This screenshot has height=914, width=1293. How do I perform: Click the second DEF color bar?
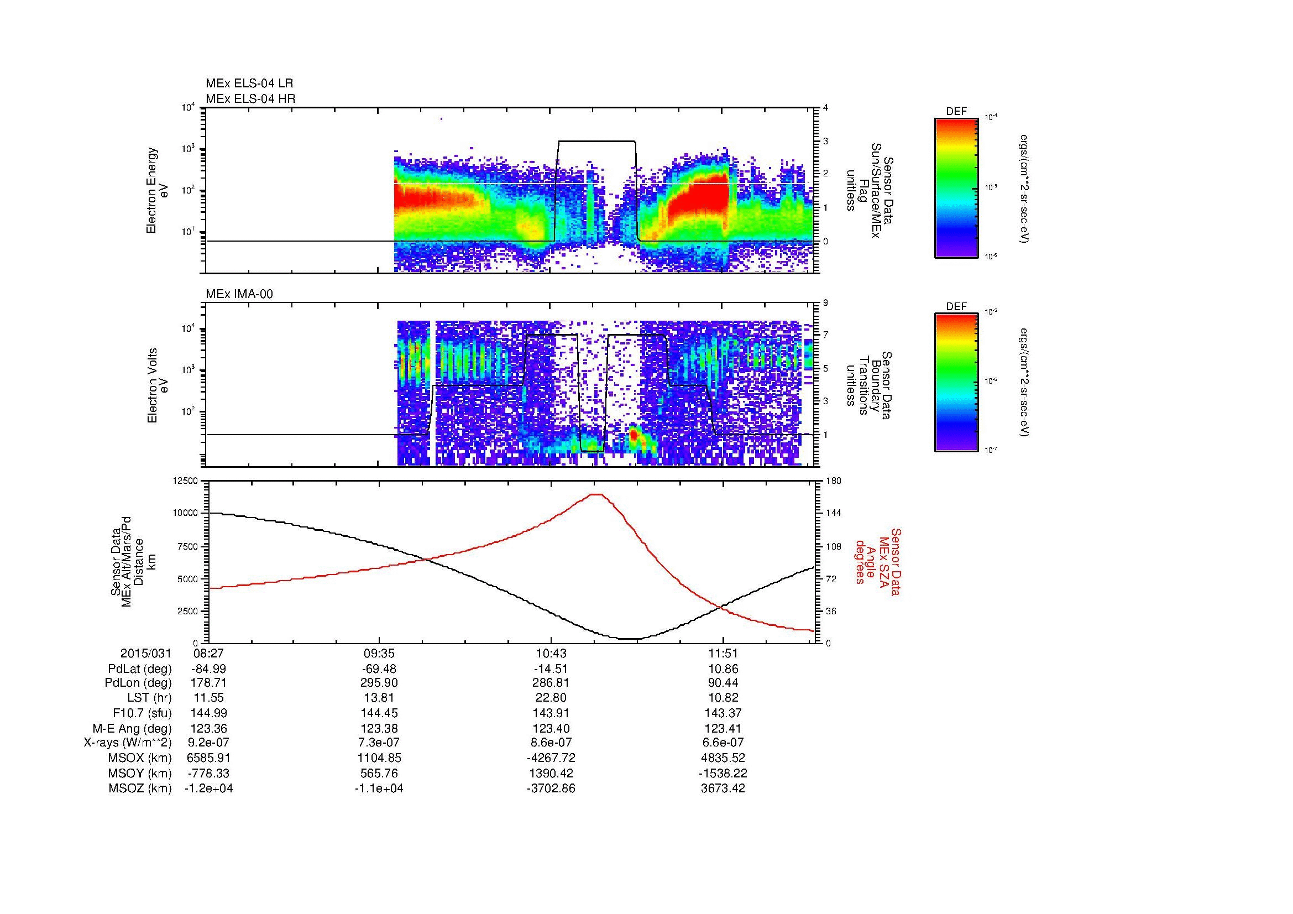(x=956, y=383)
